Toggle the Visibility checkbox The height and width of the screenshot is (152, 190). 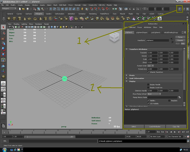[x=148, y=101]
